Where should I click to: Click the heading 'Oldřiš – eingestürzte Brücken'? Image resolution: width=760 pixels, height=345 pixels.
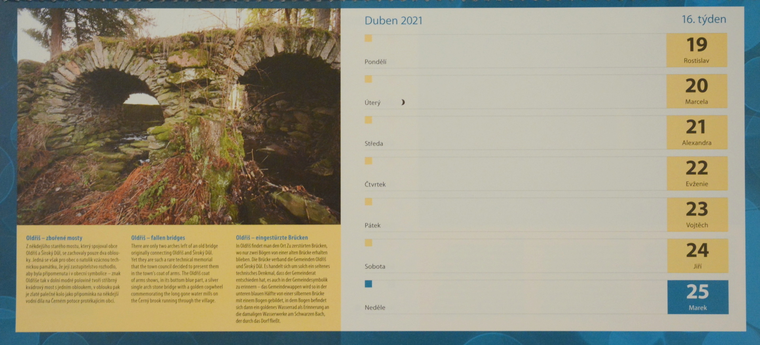pos(272,238)
